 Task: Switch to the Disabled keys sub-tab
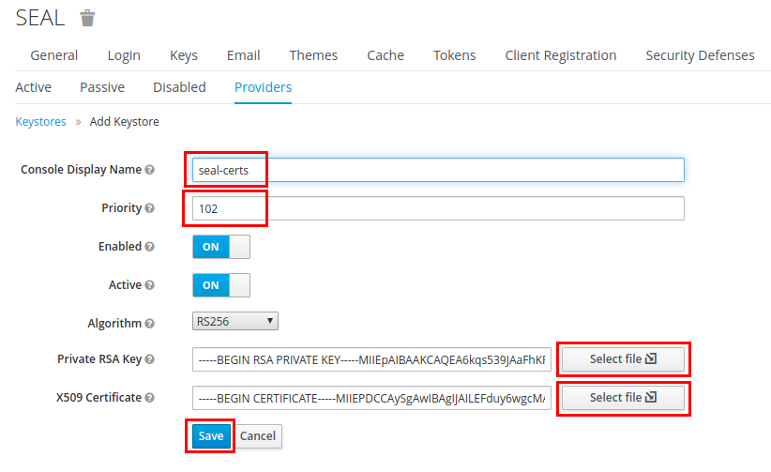(x=179, y=87)
